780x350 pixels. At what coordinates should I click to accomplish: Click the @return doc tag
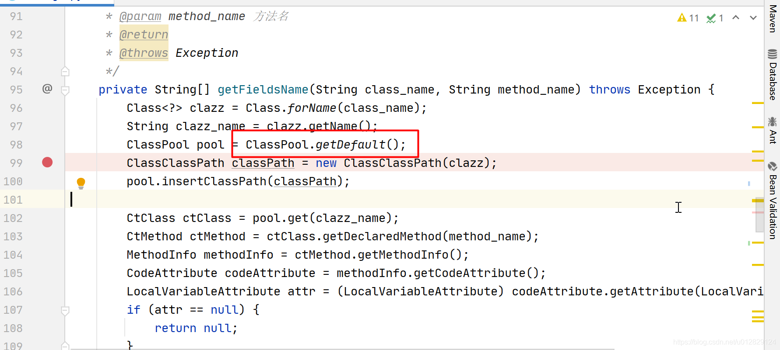coord(144,35)
